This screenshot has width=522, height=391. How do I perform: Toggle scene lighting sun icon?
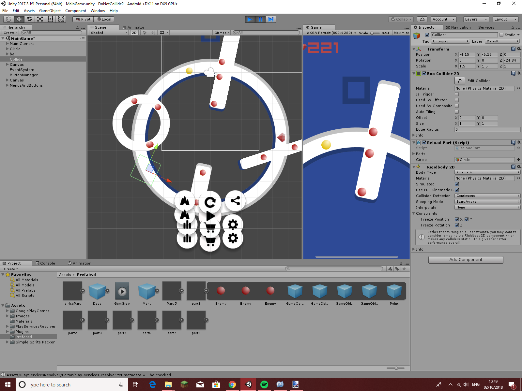145,33
